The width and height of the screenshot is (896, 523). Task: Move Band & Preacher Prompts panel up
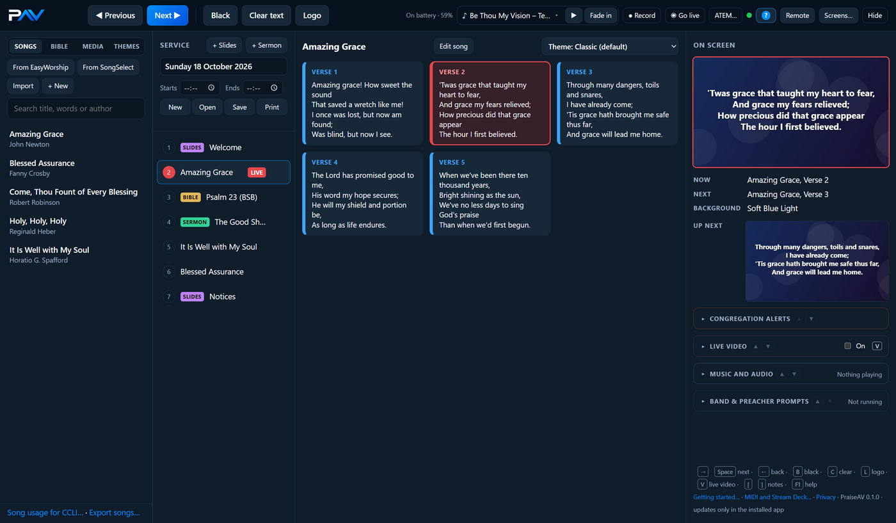(x=817, y=401)
